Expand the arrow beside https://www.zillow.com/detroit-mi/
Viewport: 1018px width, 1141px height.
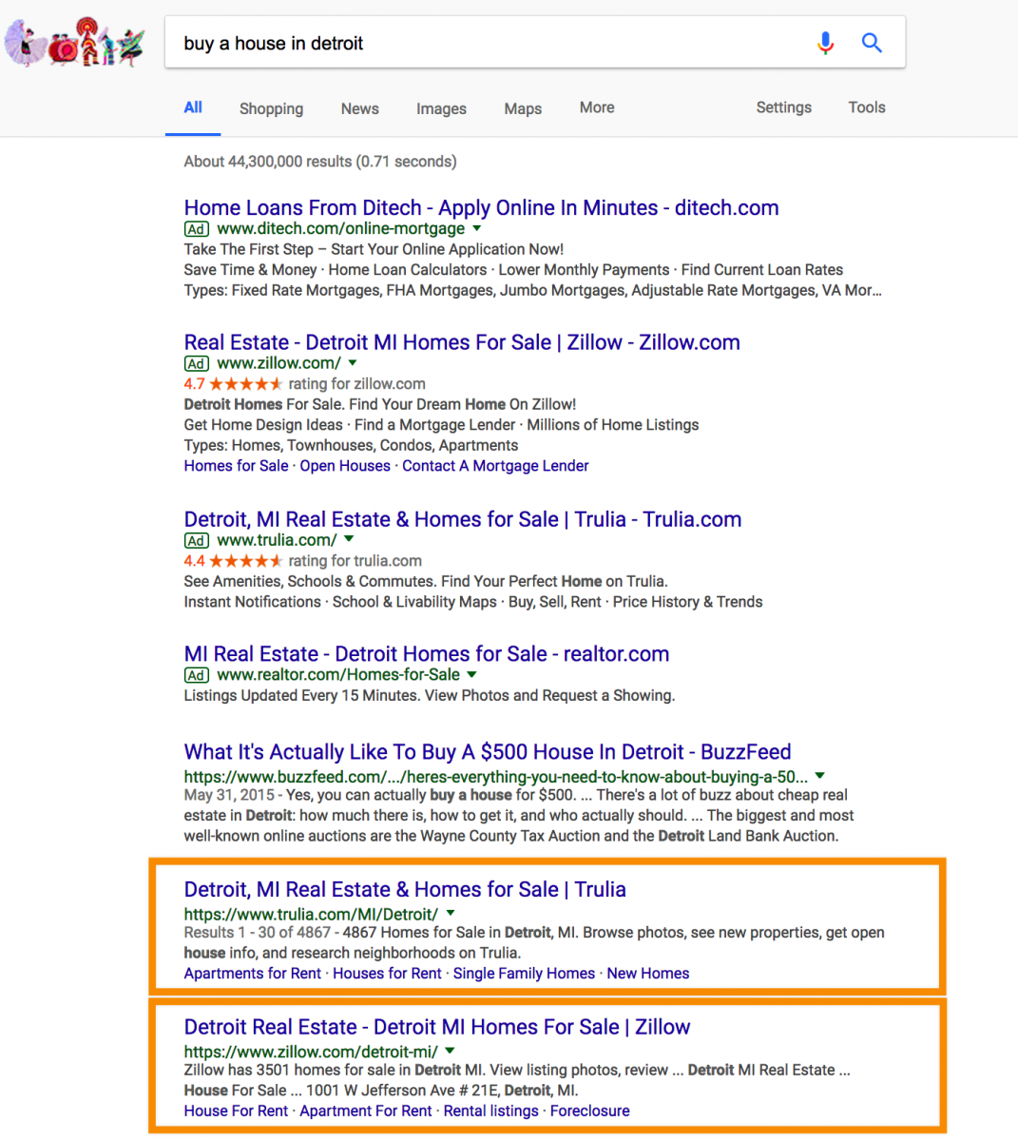pos(450,1052)
